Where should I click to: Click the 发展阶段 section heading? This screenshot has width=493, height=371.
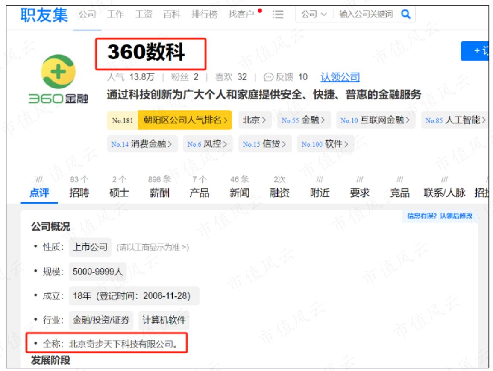[x=50, y=360]
